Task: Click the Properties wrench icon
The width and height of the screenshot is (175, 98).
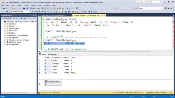Action: 168,8
